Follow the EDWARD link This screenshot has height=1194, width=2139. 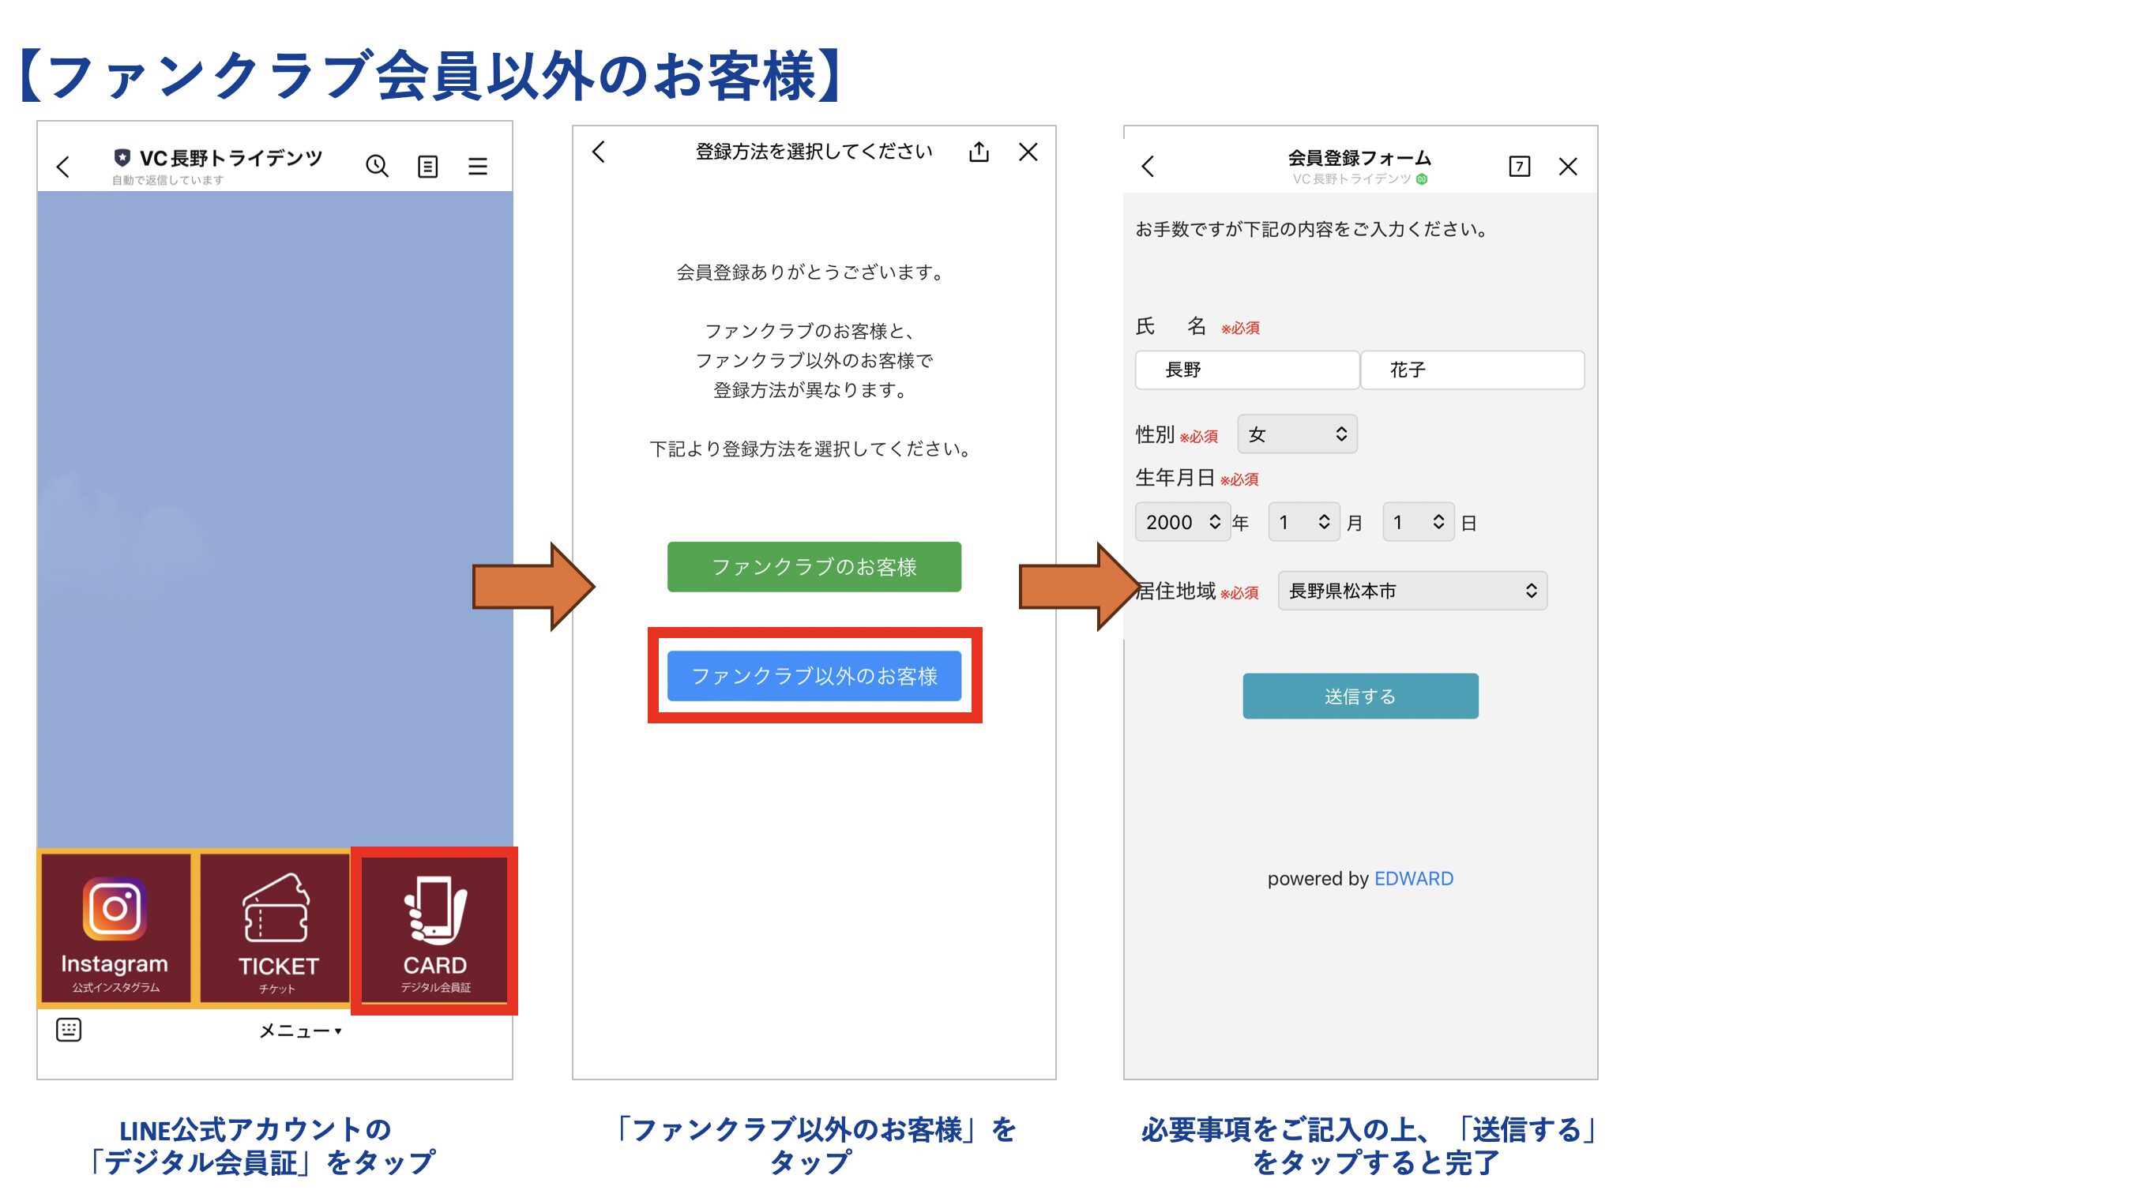click(1412, 878)
